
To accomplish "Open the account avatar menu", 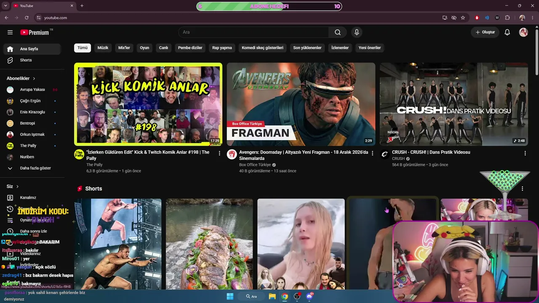I will coord(523,32).
